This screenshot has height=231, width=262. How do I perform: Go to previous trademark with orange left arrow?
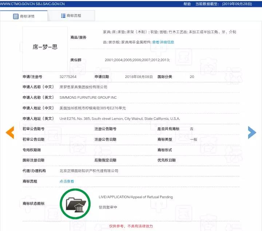(x=10, y=132)
